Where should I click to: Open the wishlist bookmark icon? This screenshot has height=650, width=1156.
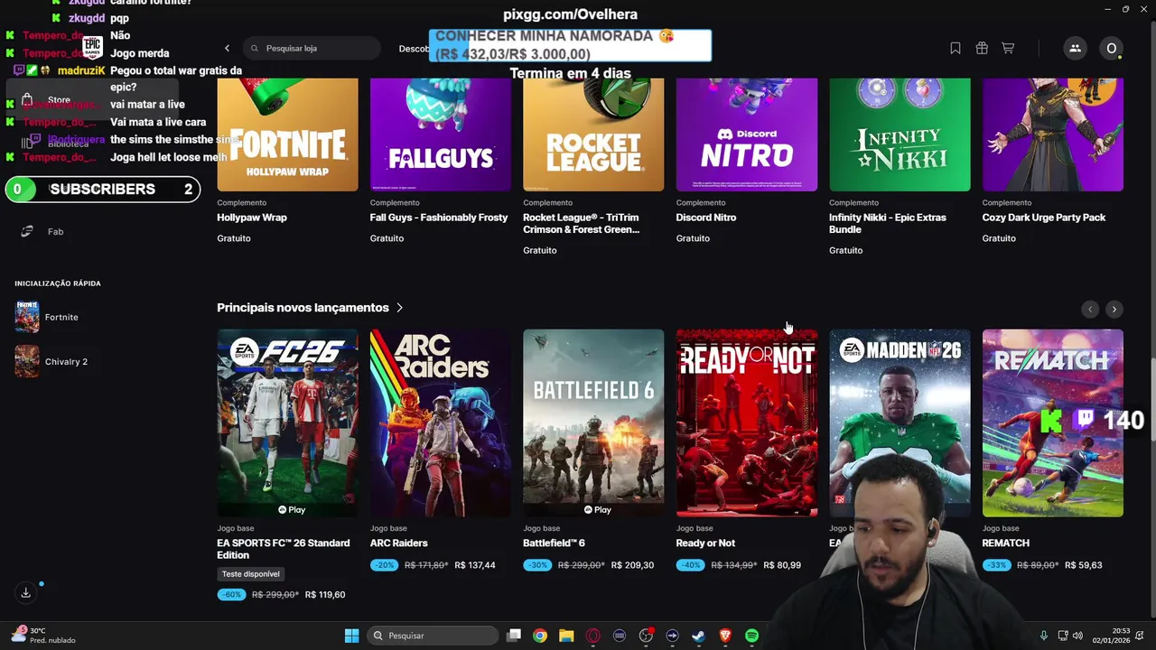956,48
